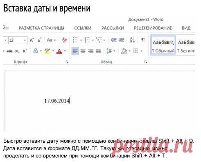
Task: Decrease paragraph indent
Action: (113, 40)
